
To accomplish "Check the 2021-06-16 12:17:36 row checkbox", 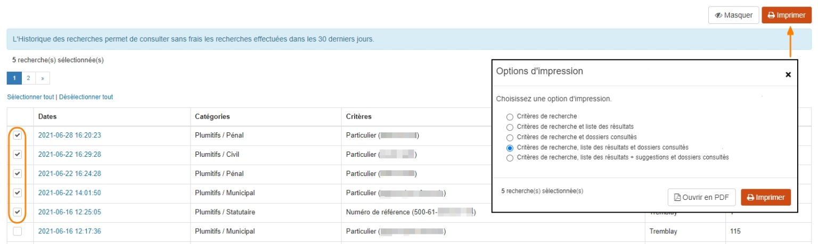I will coord(18,231).
